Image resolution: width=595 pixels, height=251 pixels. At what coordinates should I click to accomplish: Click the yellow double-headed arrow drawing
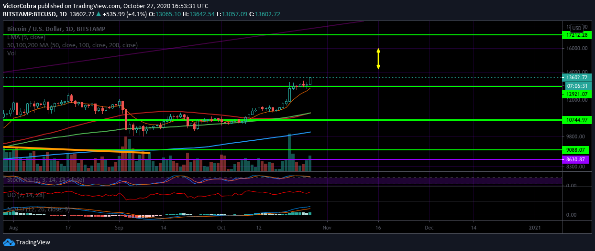(378, 59)
